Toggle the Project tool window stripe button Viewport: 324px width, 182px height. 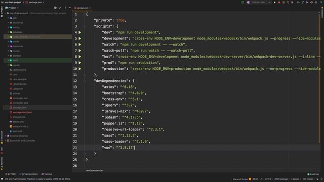tap(2, 12)
